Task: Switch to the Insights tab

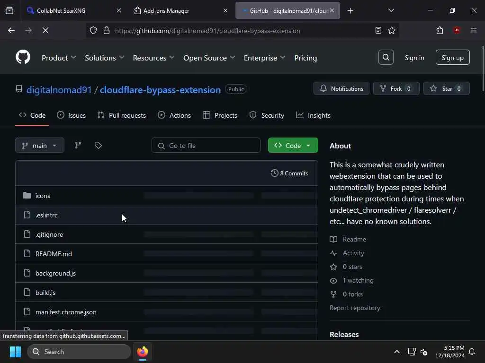Action: (x=314, y=115)
